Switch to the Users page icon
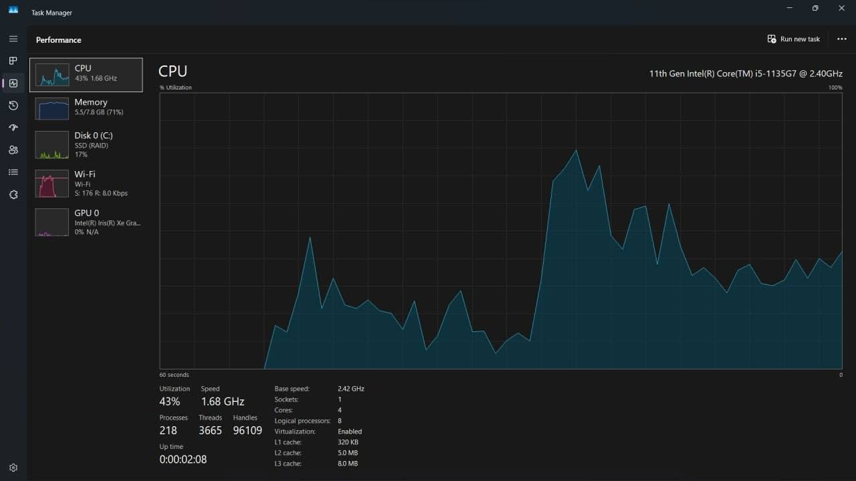This screenshot has width=856, height=481. coord(13,150)
